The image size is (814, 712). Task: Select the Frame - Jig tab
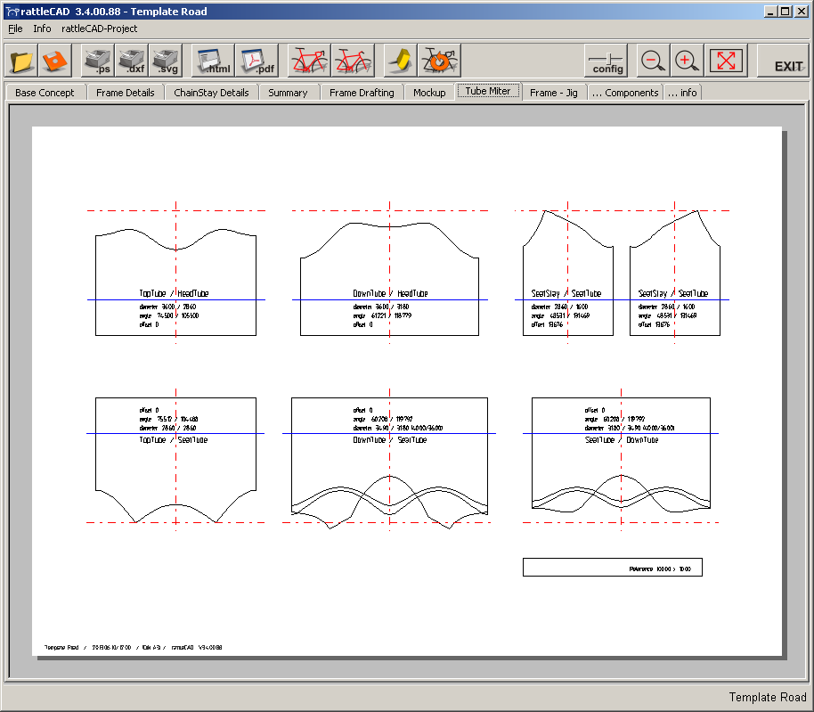553,93
